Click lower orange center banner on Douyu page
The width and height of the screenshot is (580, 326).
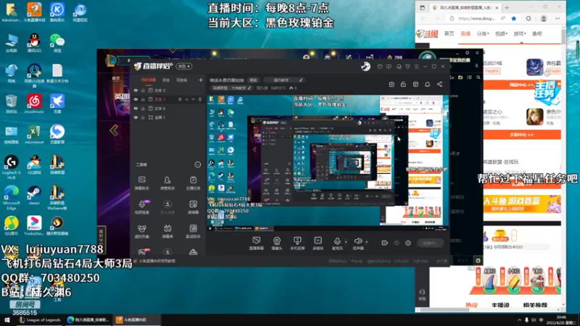pos(522,135)
